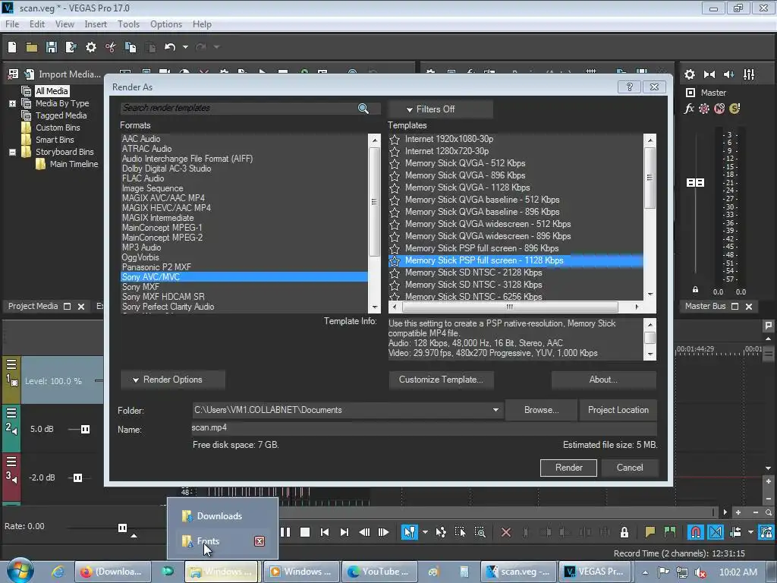Toggle Auto Ripple button

pos(735,532)
